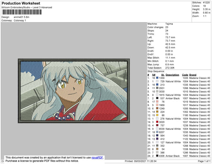Click the 'Description' column header
This screenshot has width=212, height=164.
pyautogui.click(x=172, y=75)
